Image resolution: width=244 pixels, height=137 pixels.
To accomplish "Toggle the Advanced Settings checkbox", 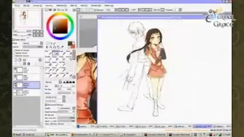I will [46, 105].
